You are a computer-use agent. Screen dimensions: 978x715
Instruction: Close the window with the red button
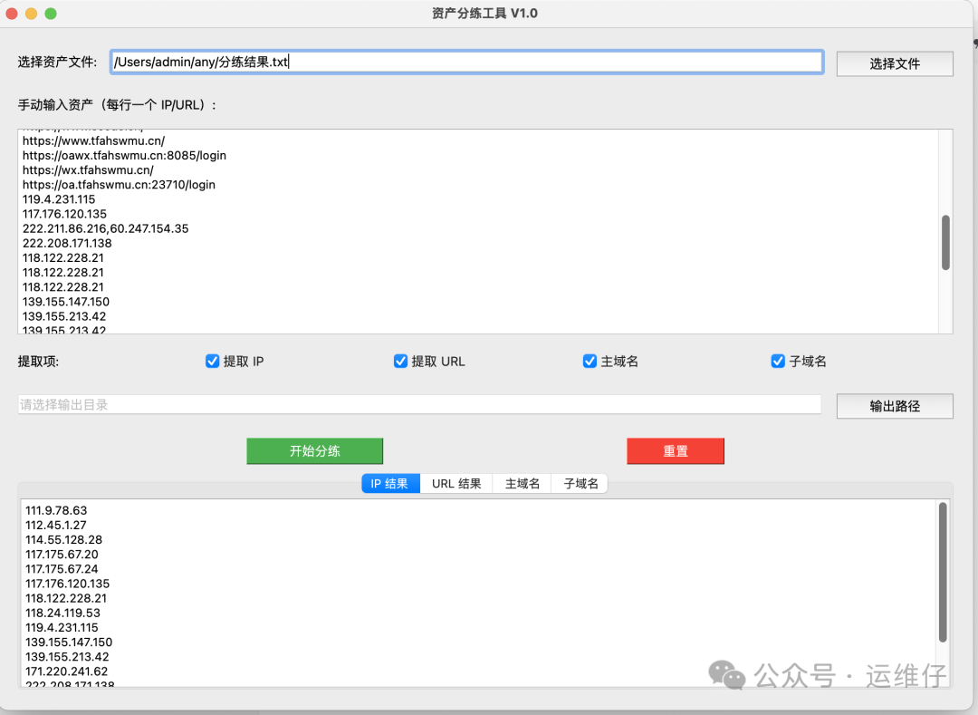click(x=12, y=14)
